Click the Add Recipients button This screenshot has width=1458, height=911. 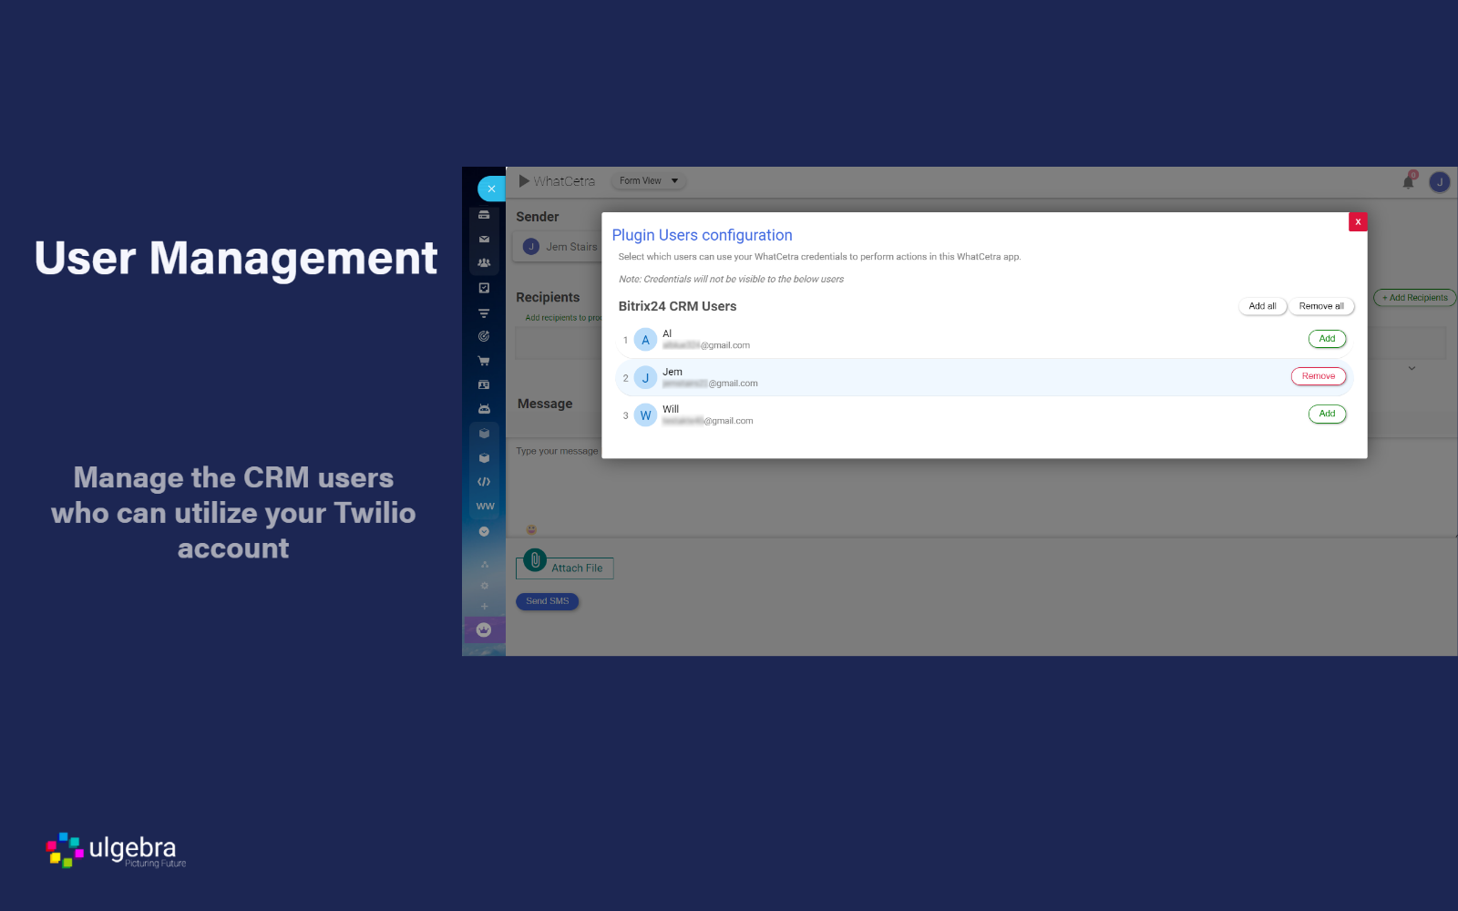pyautogui.click(x=1414, y=298)
